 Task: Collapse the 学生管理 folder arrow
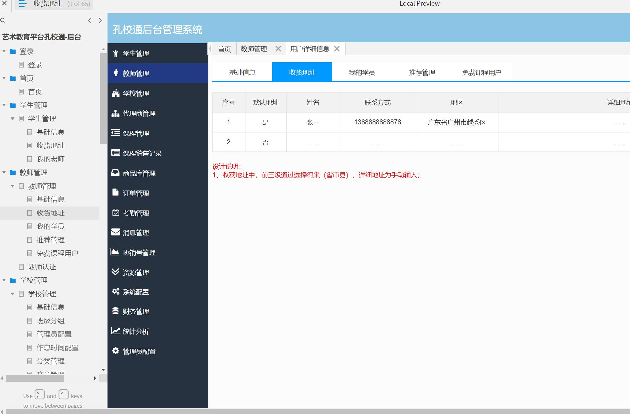(4, 105)
